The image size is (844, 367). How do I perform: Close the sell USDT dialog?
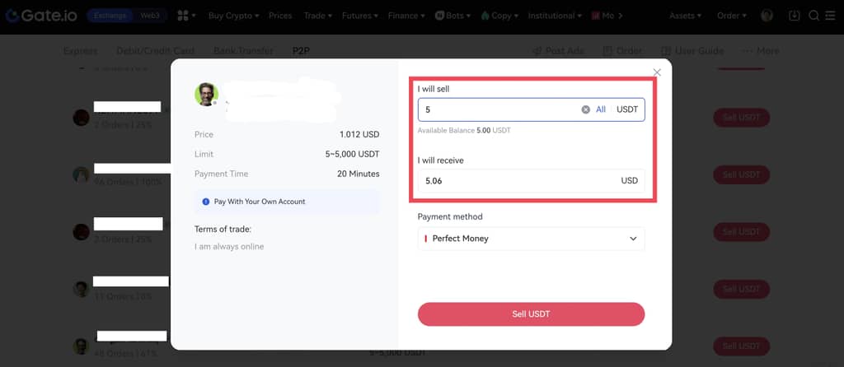657,72
